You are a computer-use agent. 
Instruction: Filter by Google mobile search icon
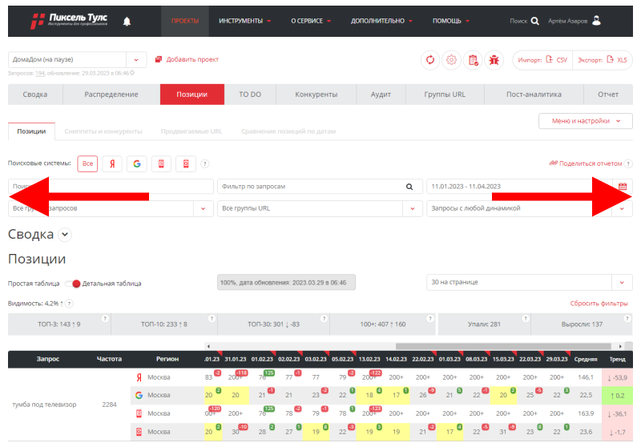click(186, 164)
